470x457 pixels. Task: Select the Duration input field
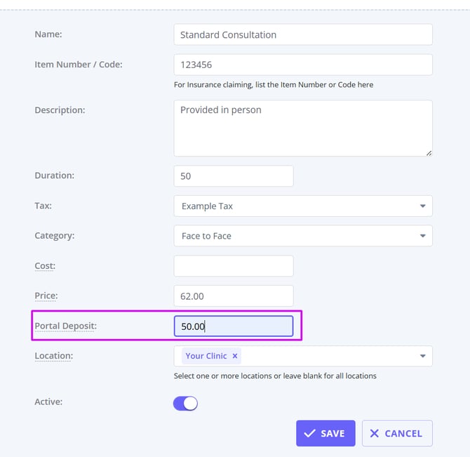pos(233,176)
